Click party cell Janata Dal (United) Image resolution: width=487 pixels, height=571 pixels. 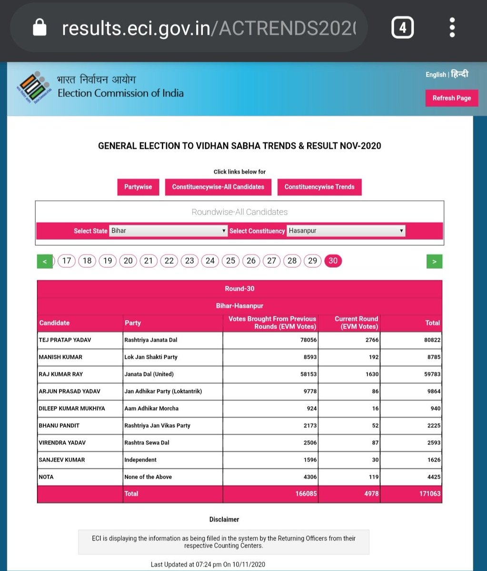point(148,374)
